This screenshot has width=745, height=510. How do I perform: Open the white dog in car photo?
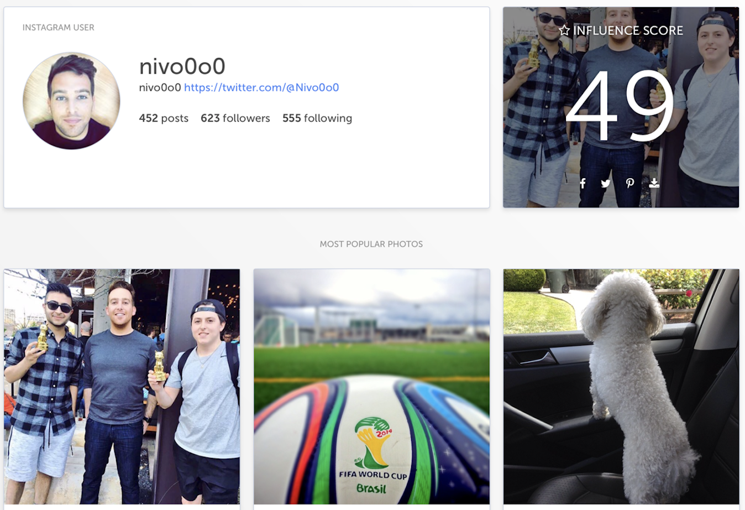tap(621, 387)
